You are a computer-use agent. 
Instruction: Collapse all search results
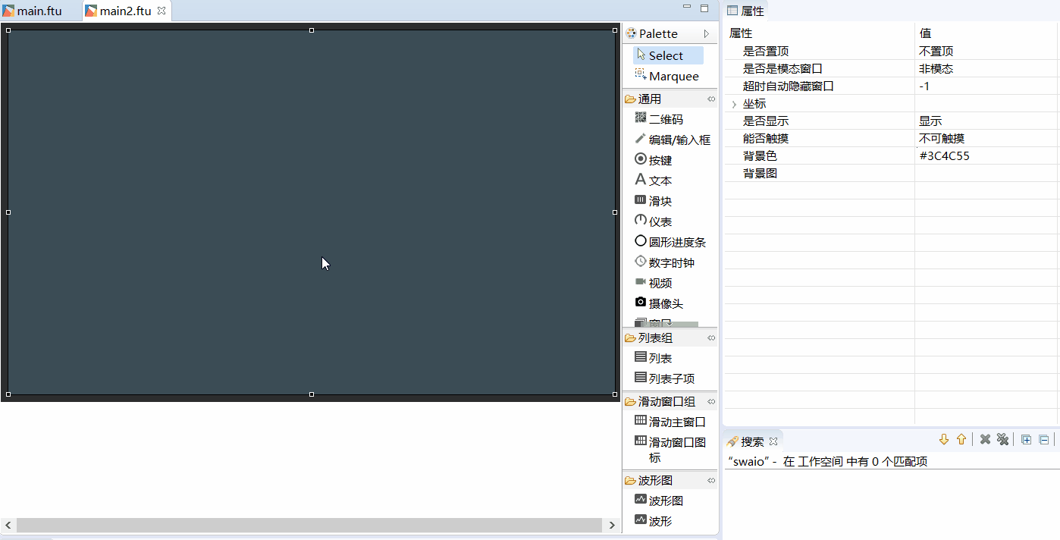pos(1043,440)
